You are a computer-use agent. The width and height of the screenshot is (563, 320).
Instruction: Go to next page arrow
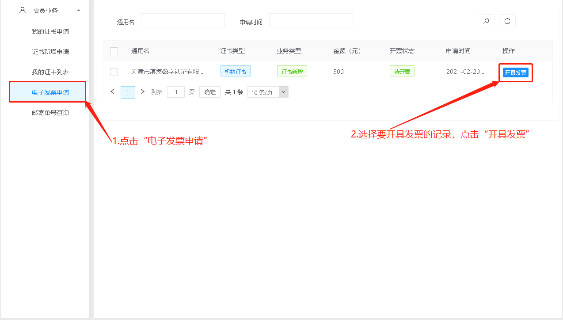point(142,92)
